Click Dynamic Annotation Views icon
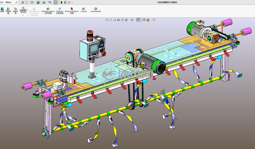This screenshot has height=149, width=255. click(122, 20)
